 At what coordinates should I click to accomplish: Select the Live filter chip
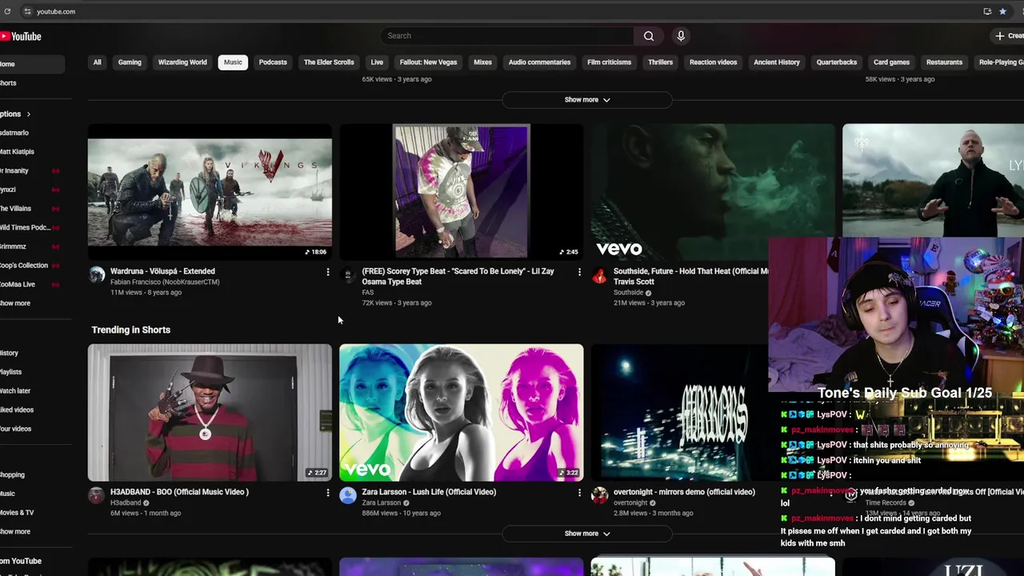coord(377,62)
